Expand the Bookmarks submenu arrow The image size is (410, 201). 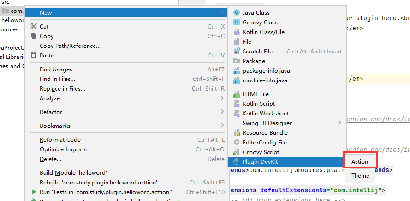(222, 126)
